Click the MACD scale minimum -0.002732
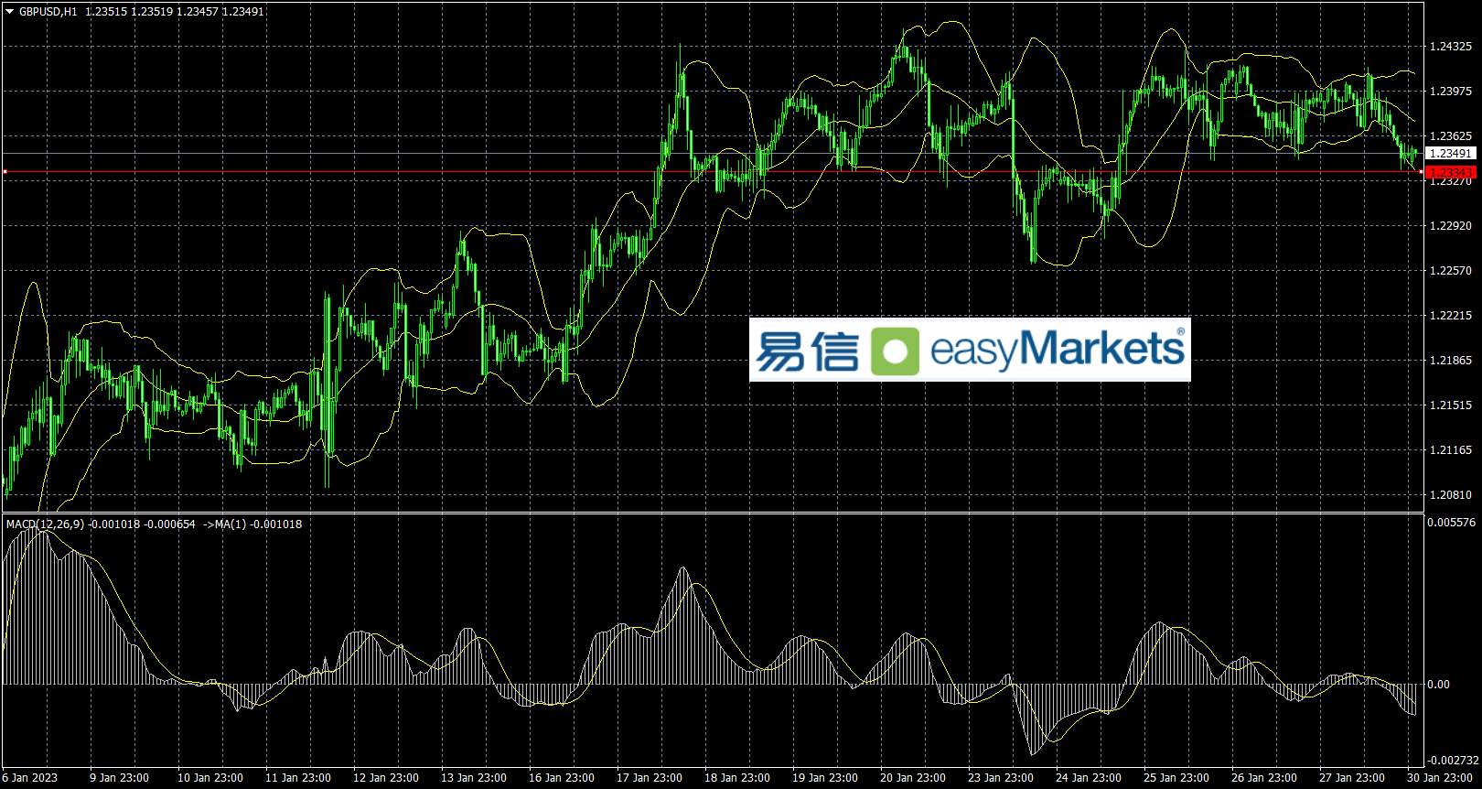1482x789 pixels. click(x=1454, y=761)
